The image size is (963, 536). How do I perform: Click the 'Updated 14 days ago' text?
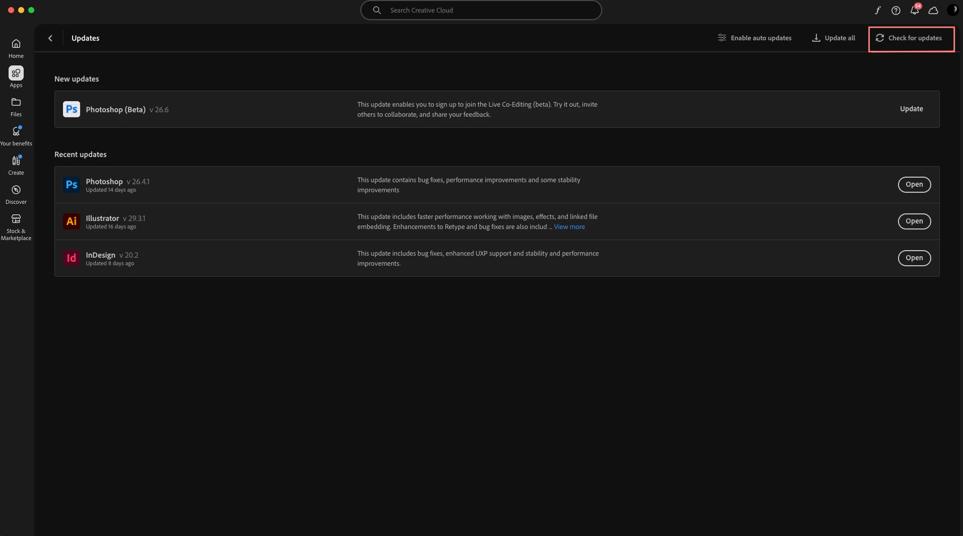111,190
